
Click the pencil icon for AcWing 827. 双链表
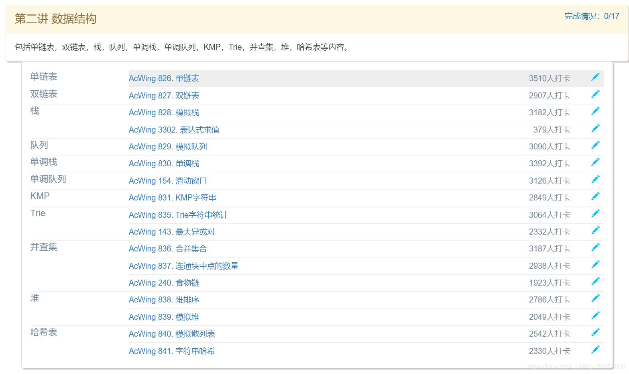pos(595,94)
